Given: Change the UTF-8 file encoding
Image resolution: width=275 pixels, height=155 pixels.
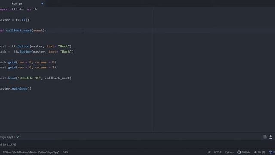Looking at the screenshot, I should [x=218, y=152].
